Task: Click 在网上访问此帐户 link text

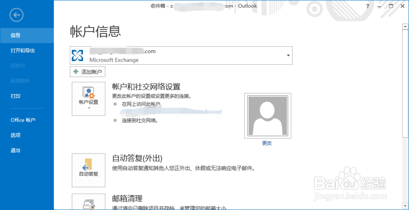Action: [141, 104]
